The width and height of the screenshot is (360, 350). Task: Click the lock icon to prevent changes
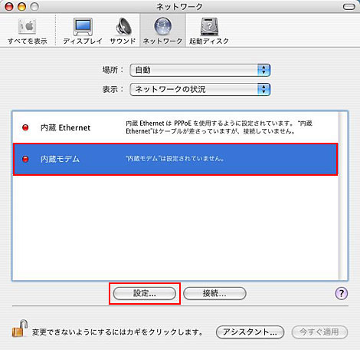click(x=20, y=329)
